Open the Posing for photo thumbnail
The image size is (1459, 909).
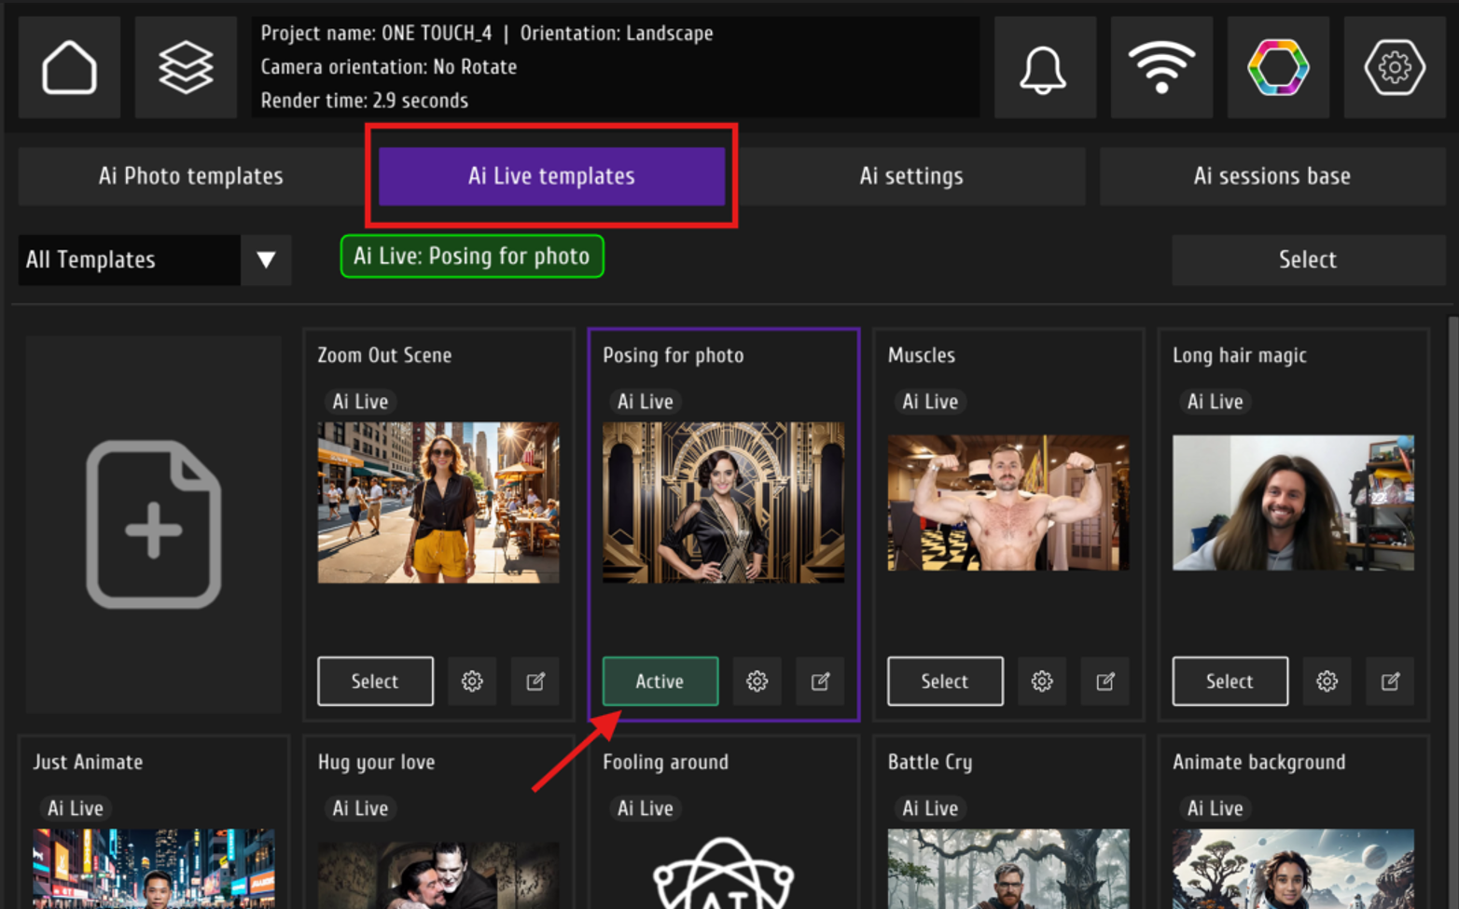(724, 503)
